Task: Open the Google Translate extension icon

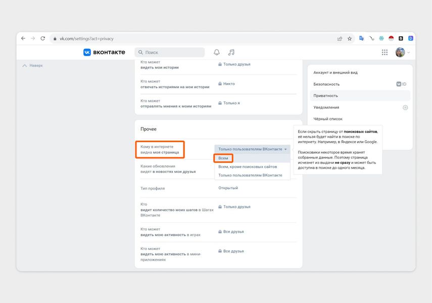Action: tap(361, 38)
